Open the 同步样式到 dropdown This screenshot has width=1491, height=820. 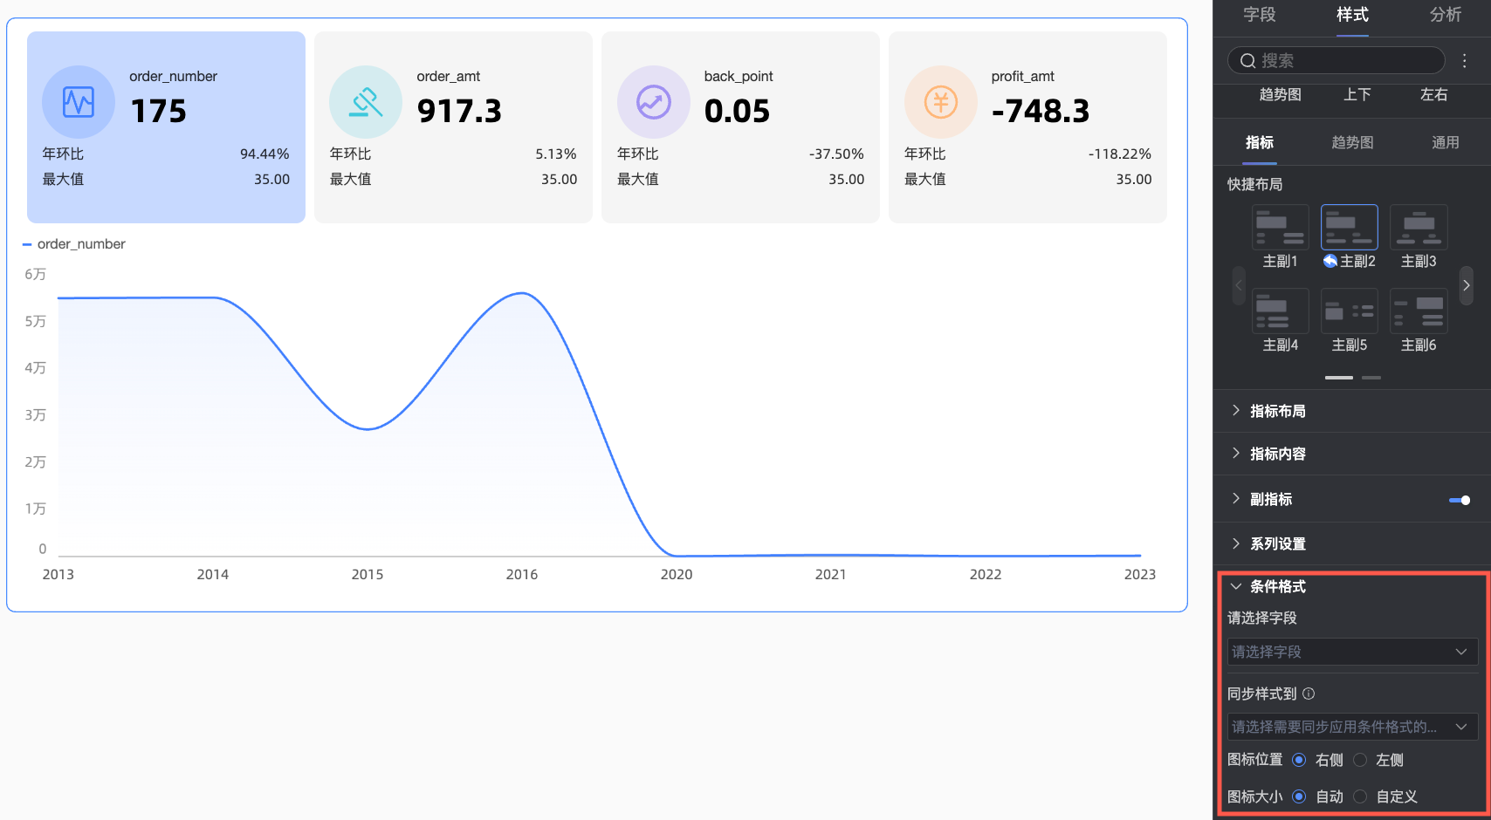pyautogui.click(x=1352, y=727)
